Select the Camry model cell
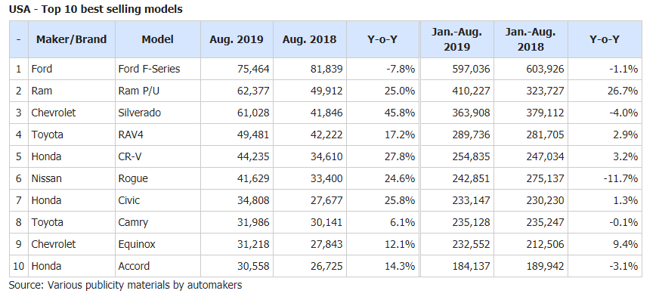The height and width of the screenshot is (300, 659). click(158, 222)
